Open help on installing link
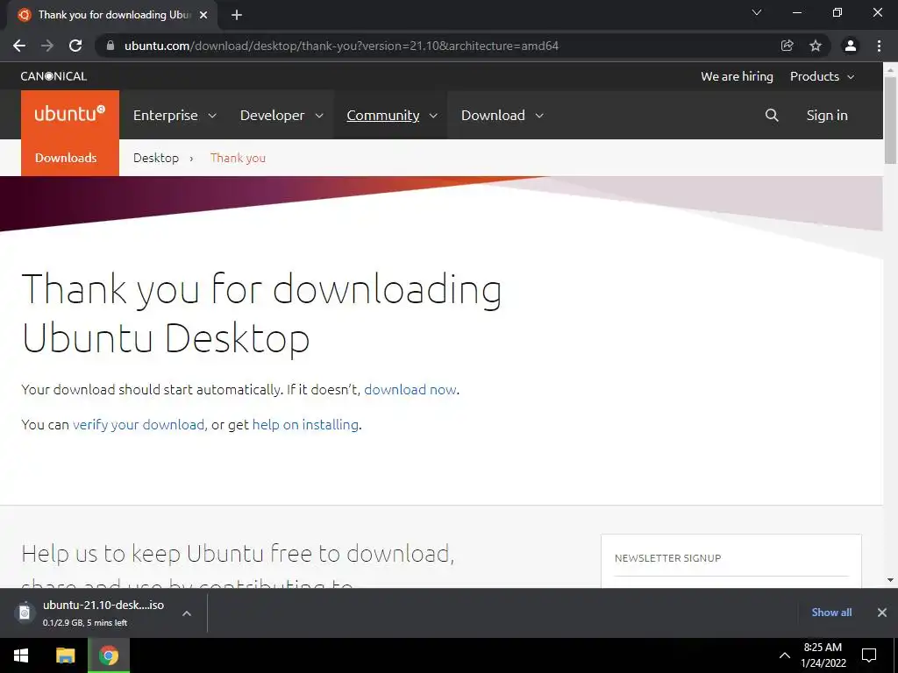Viewport: 898px width, 673px height. pyautogui.click(x=305, y=424)
